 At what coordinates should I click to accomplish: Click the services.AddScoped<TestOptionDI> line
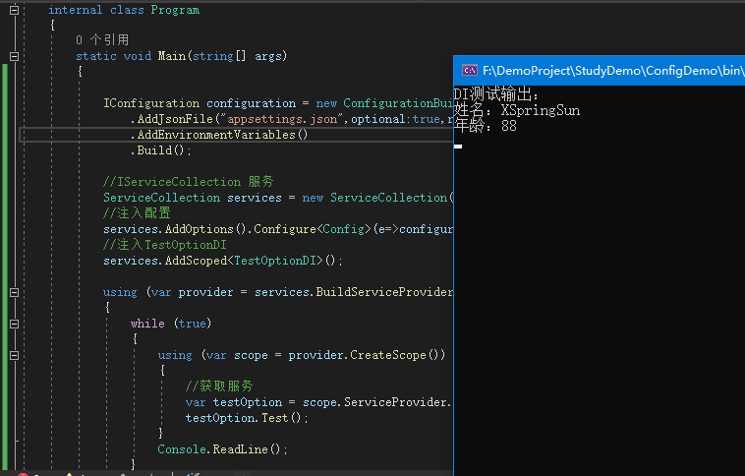tap(223, 261)
